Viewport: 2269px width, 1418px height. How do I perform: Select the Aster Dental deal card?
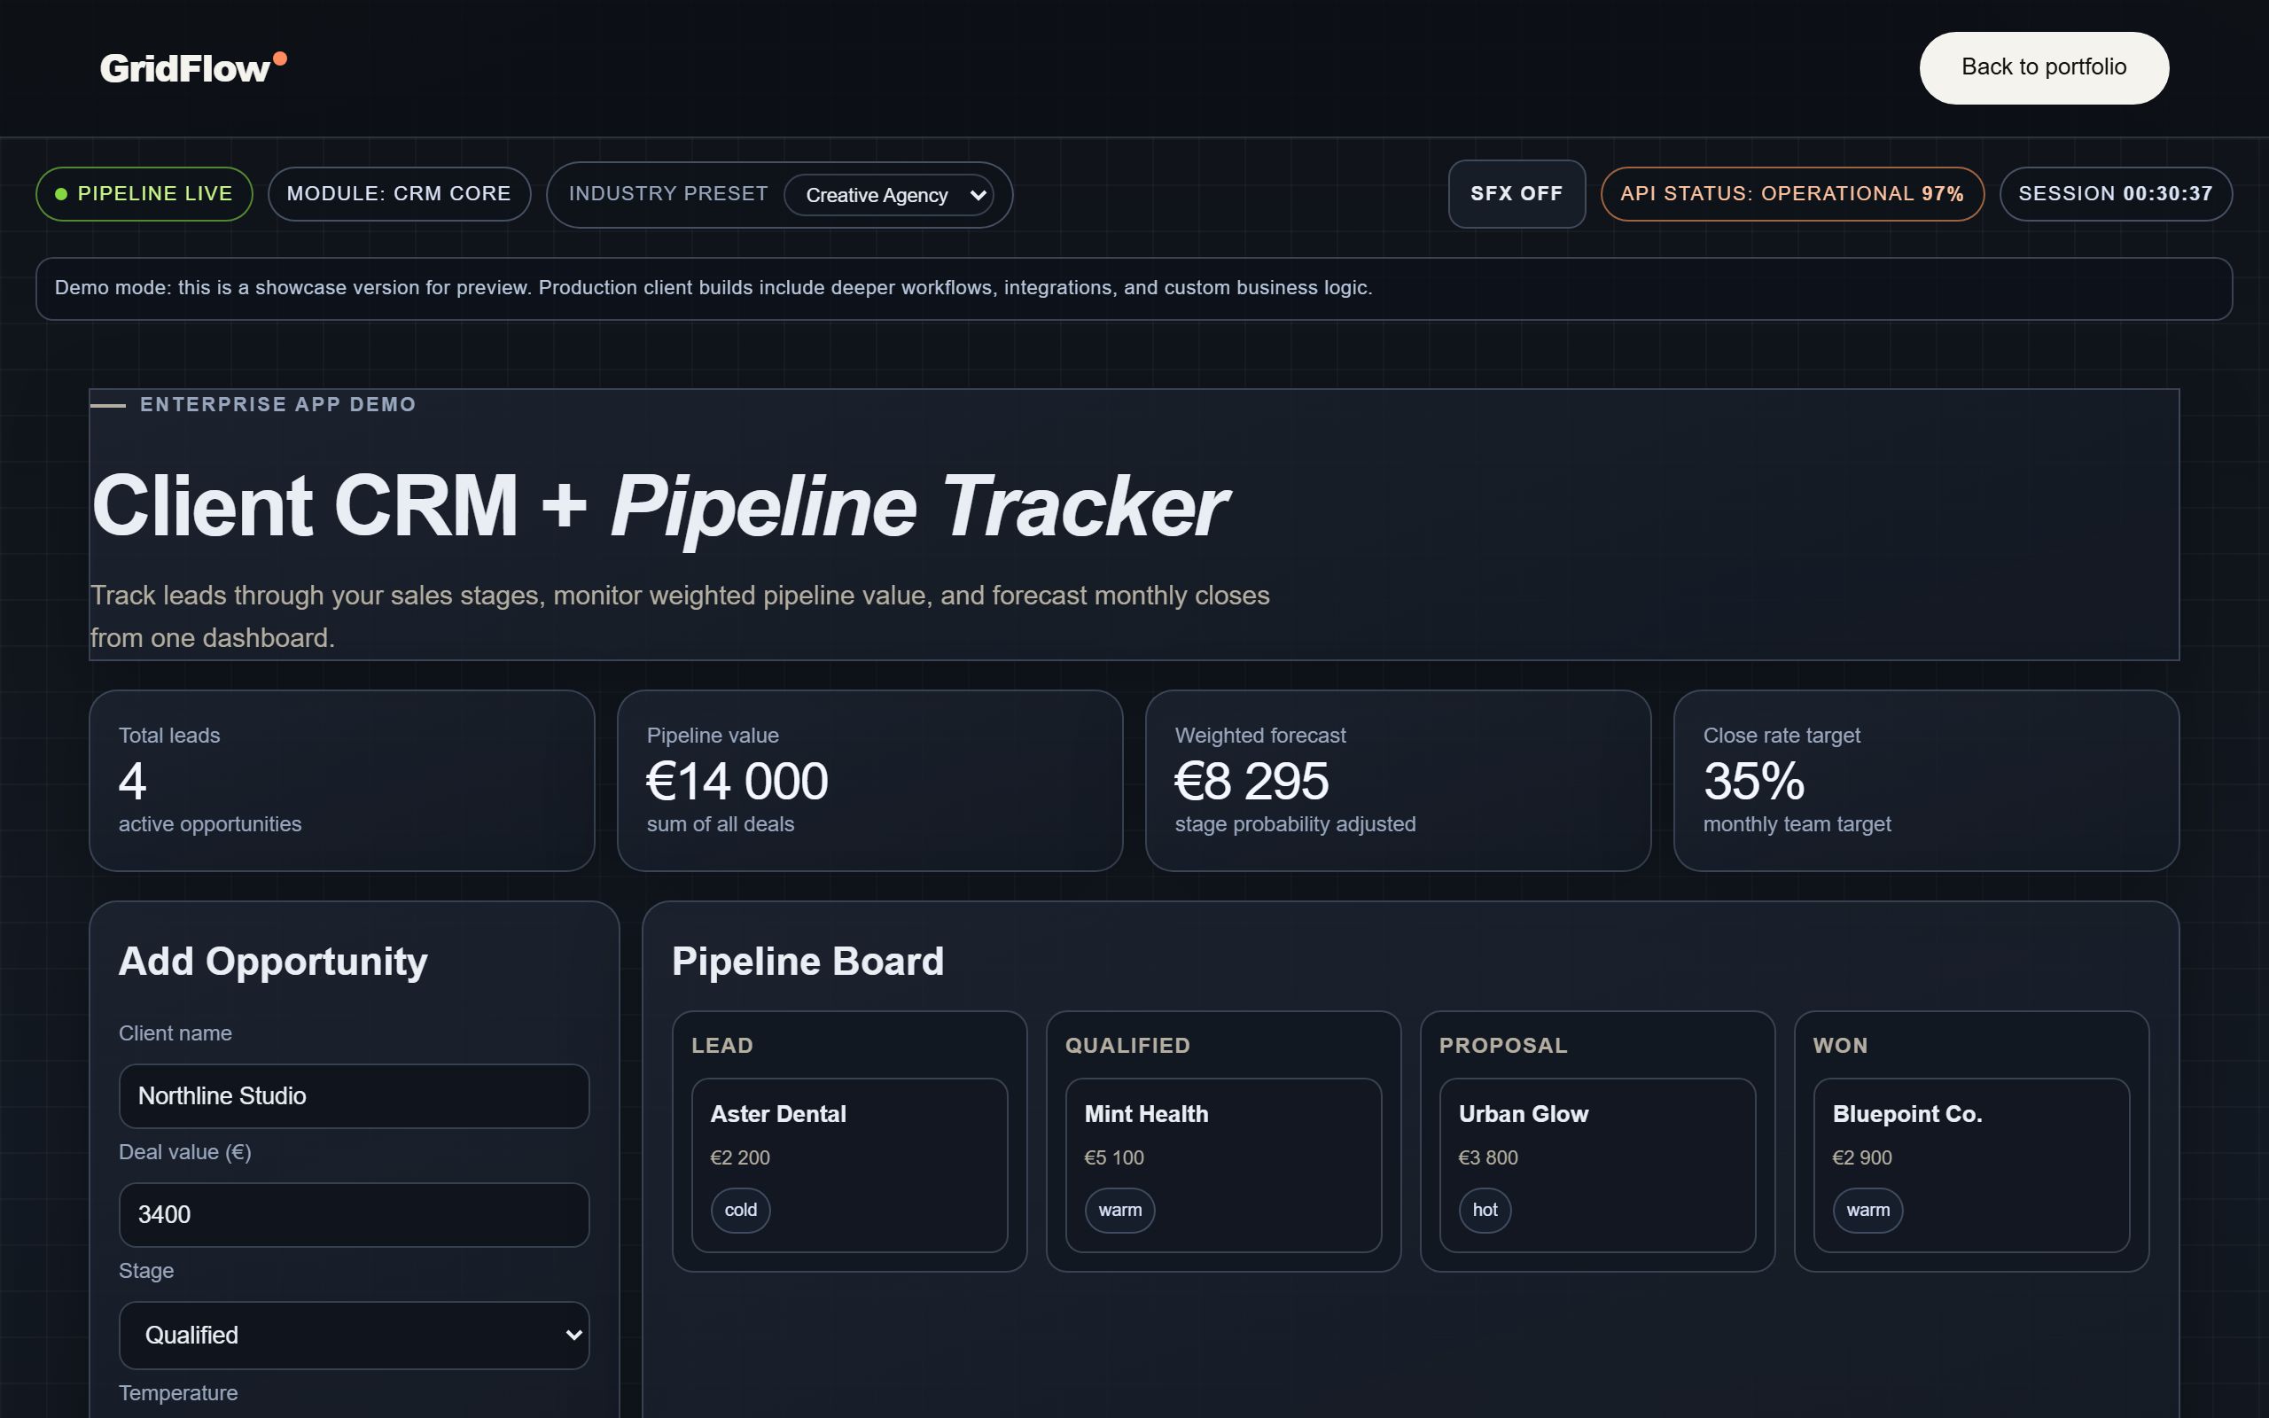[849, 1165]
